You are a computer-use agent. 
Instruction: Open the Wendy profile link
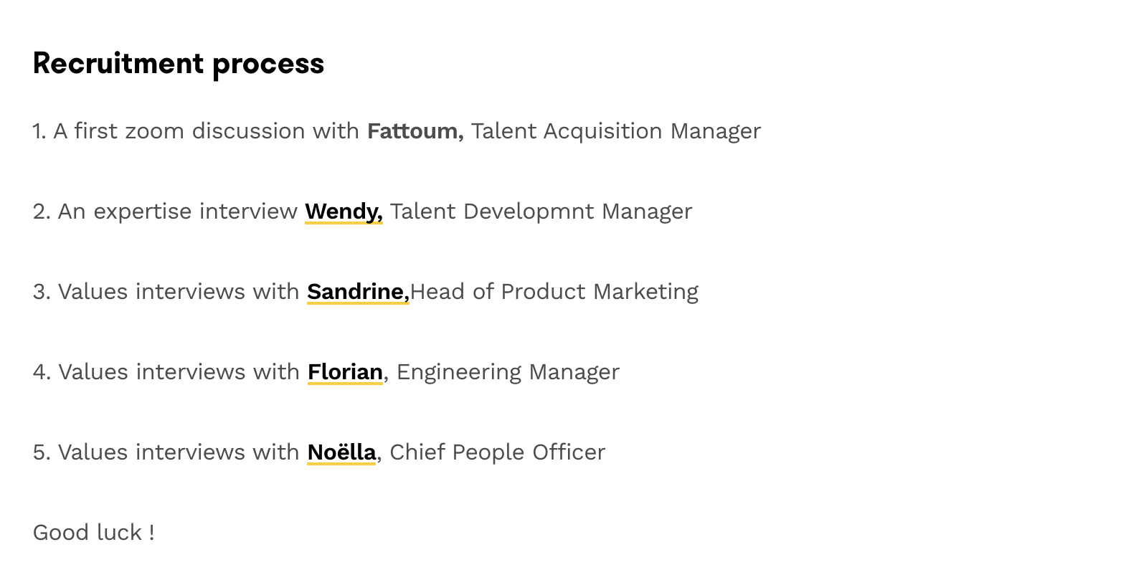(343, 212)
